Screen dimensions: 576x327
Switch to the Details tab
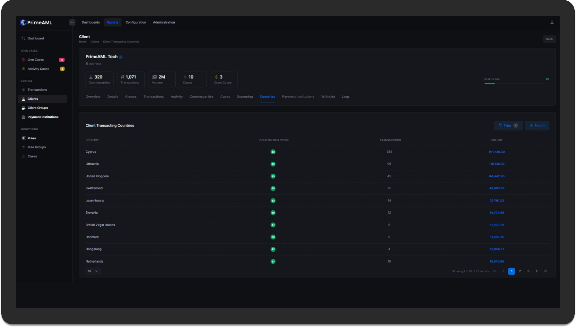click(113, 97)
